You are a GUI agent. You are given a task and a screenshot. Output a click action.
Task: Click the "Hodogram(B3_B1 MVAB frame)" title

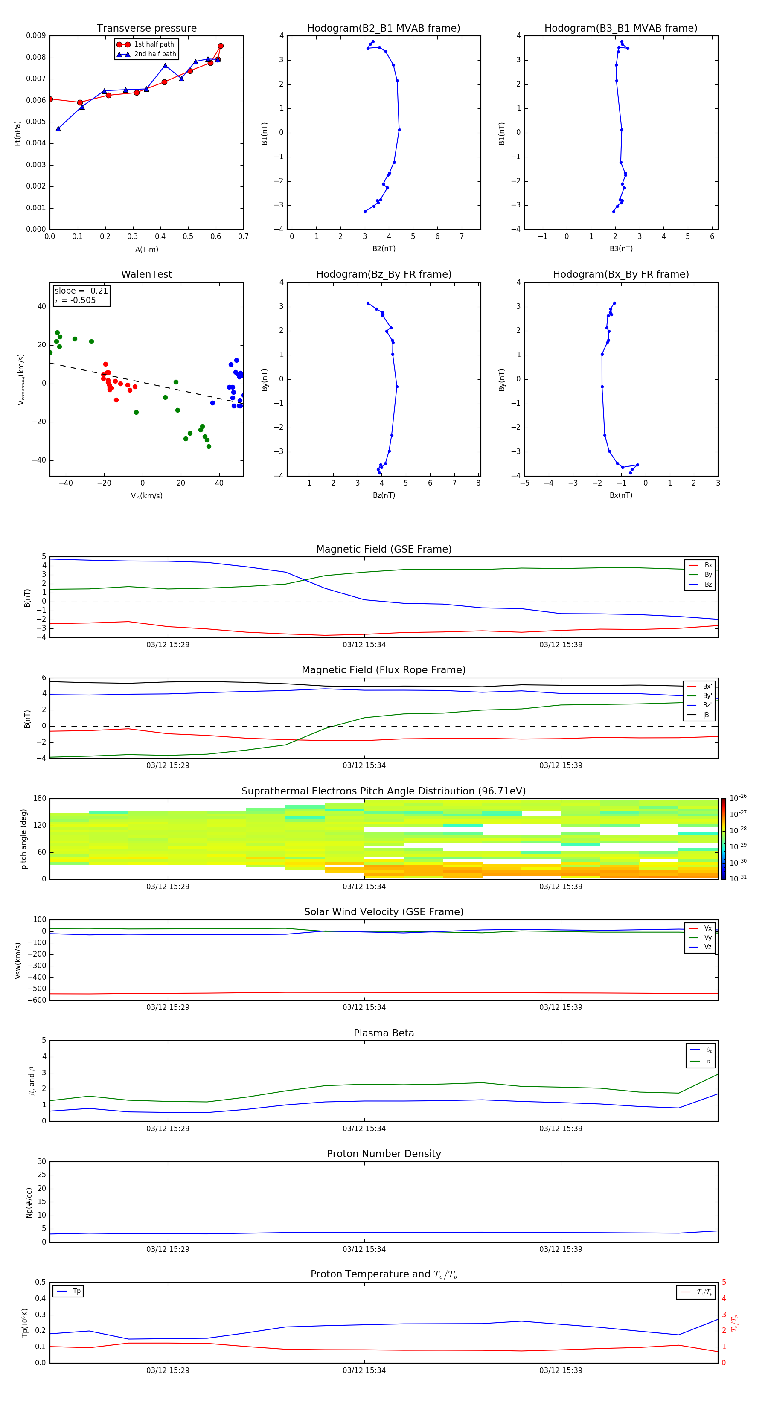click(621, 29)
